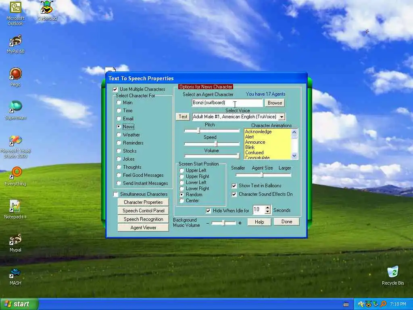Open Character Properties
Viewport: 413px width, 310px height.
pos(143,202)
